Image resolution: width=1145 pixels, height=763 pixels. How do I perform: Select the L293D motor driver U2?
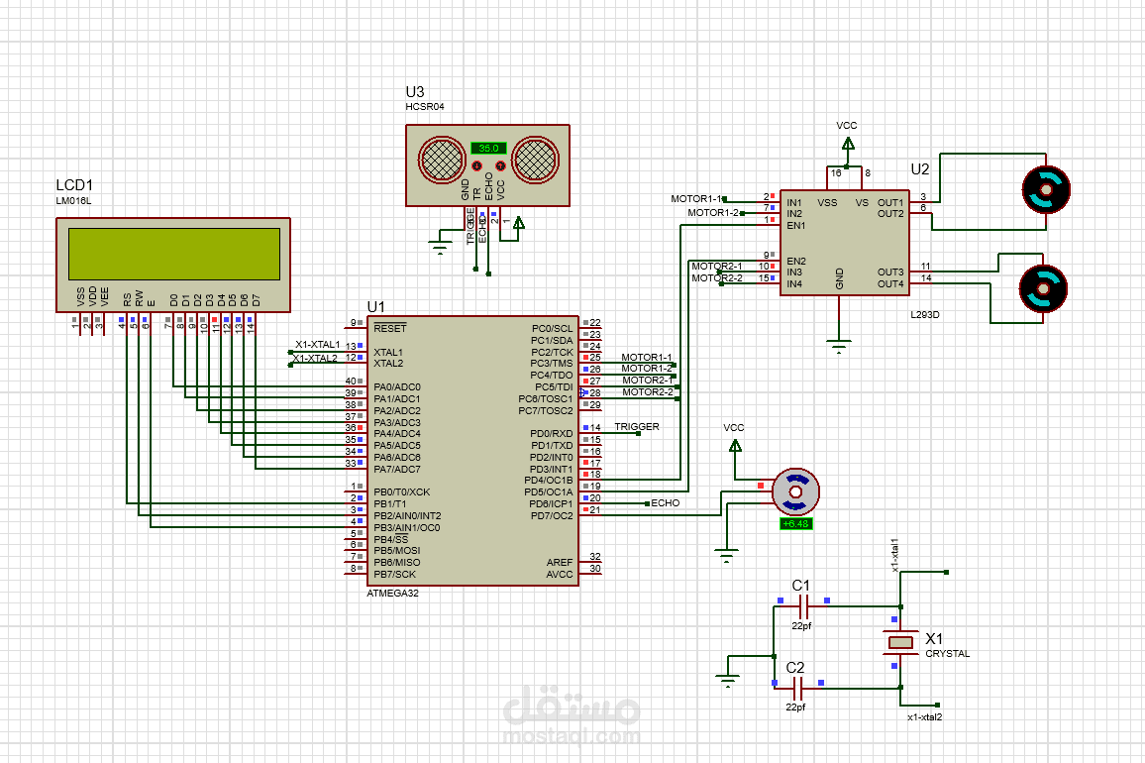click(847, 243)
